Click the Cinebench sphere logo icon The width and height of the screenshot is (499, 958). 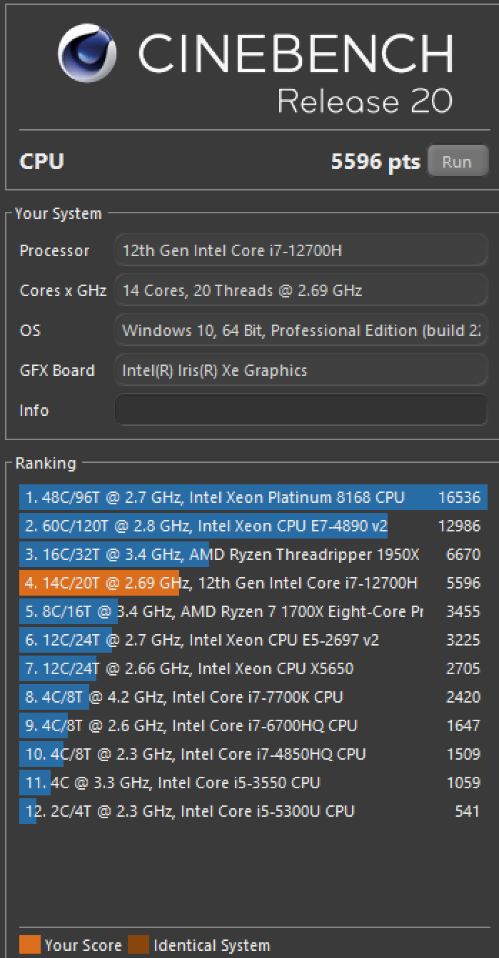click(x=87, y=54)
